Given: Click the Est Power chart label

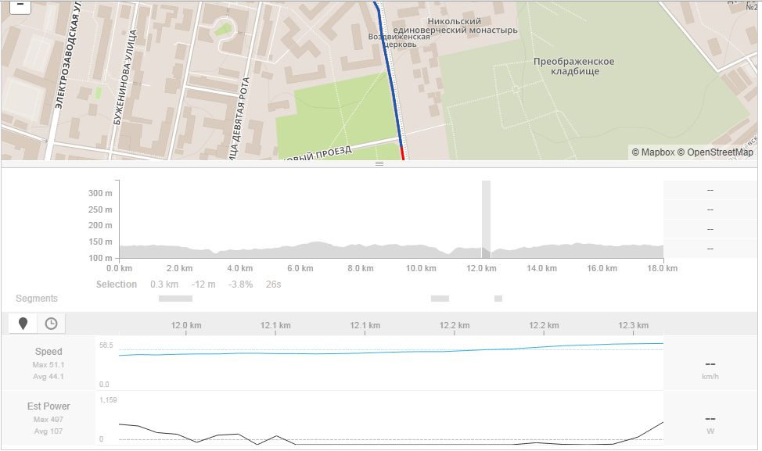Looking at the screenshot, I should (x=49, y=406).
